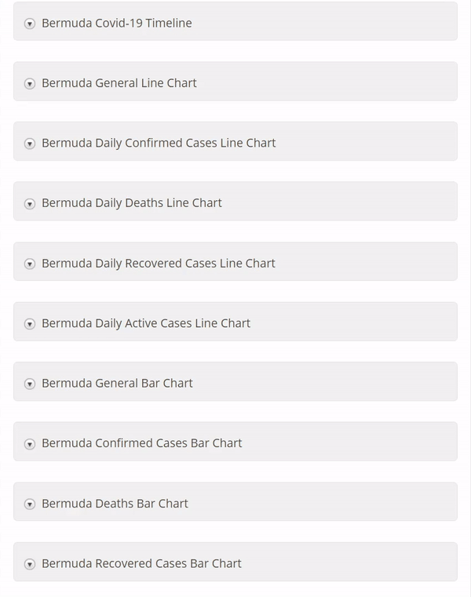
Task: Expand the Bermuda Daily Confirmed Cases Line Chart label
Action: click(159, 143)
